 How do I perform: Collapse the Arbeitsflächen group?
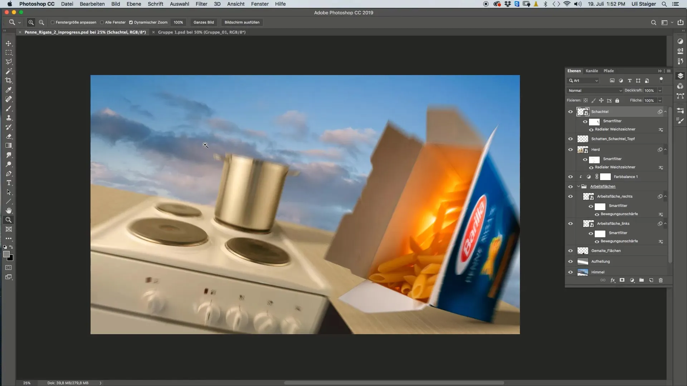tap(579, 186)
